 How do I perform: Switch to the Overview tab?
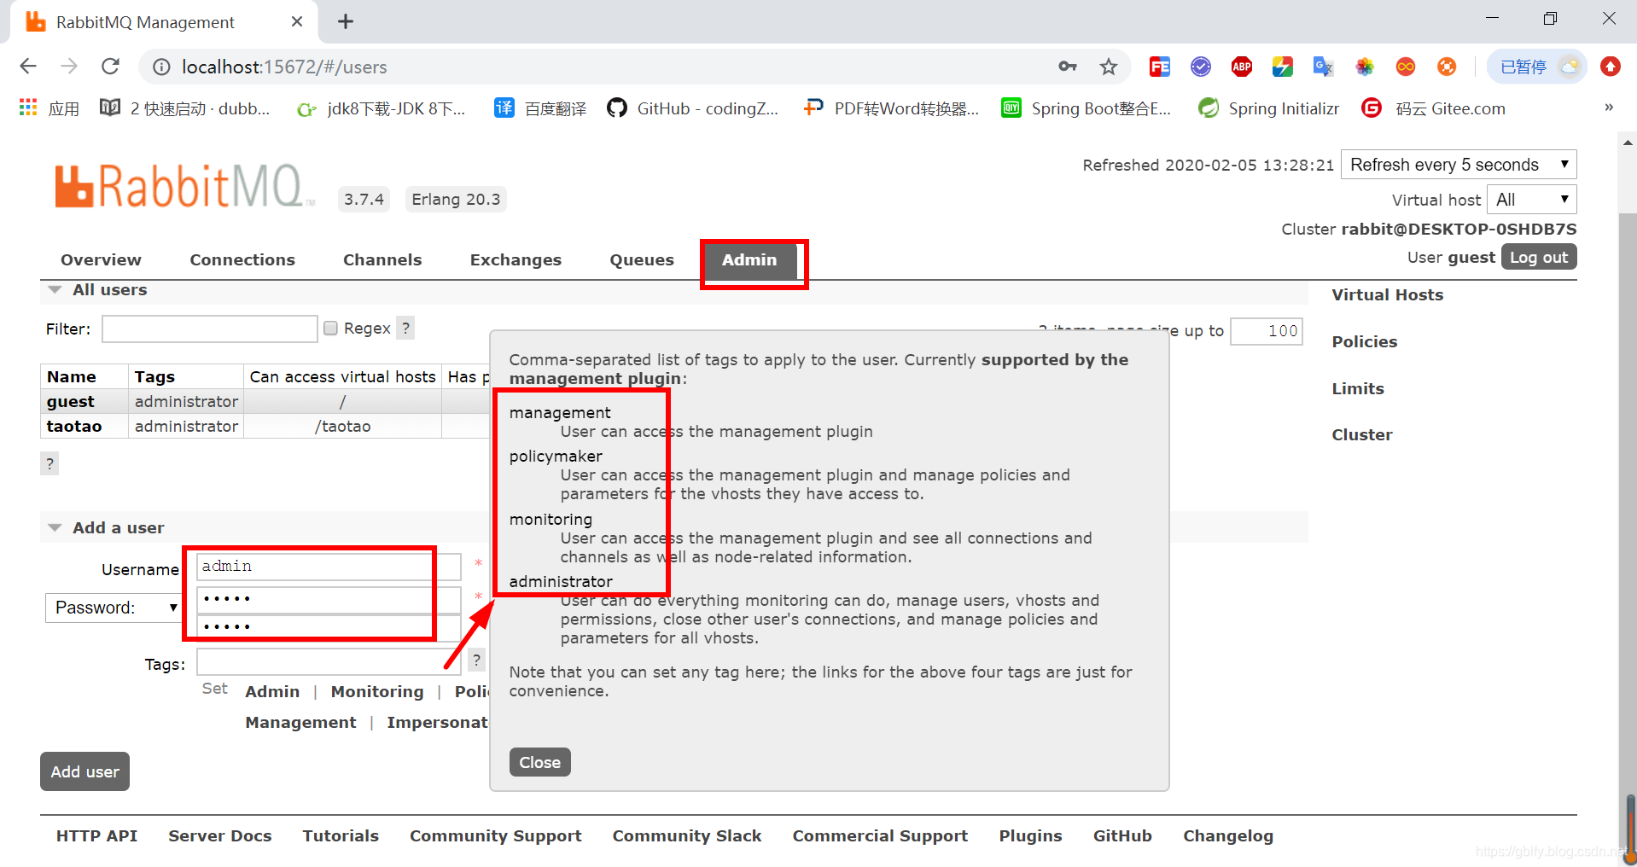pos(101,260)
